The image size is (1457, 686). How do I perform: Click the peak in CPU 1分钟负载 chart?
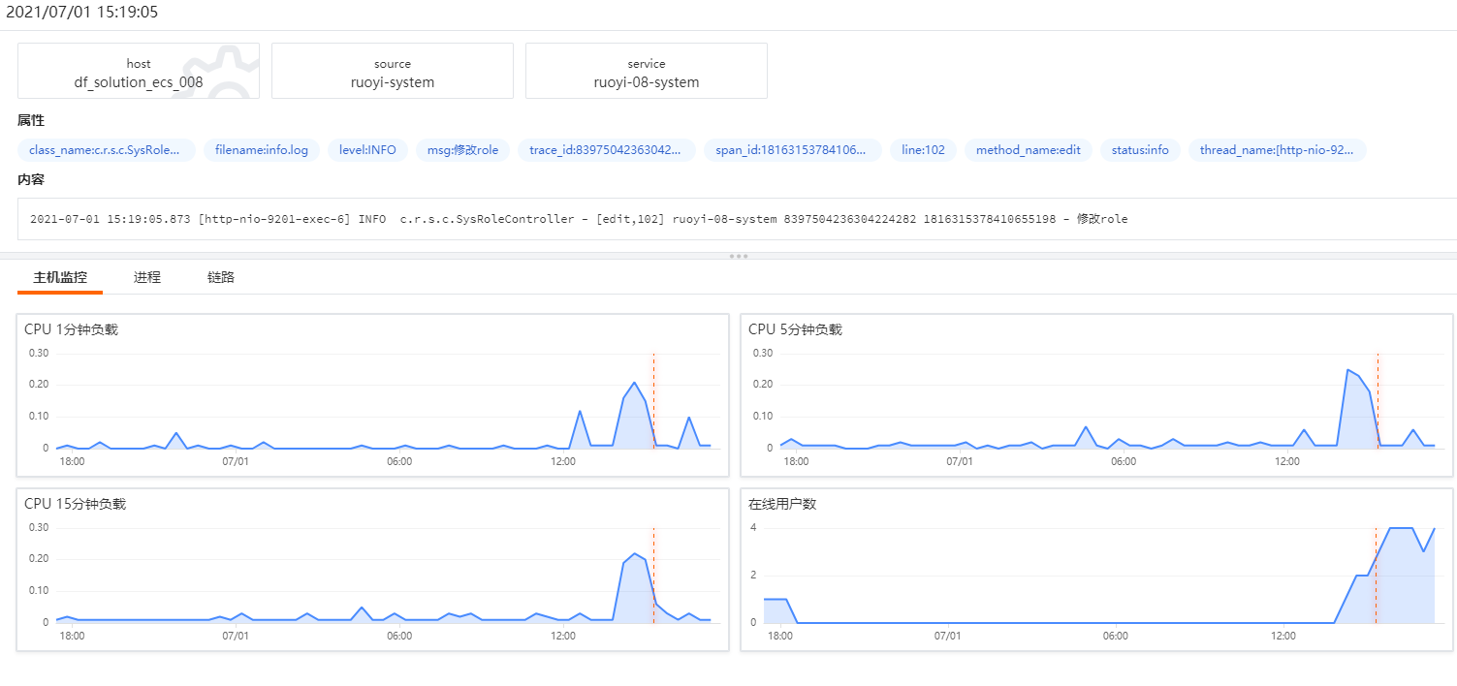coord(634,383)
